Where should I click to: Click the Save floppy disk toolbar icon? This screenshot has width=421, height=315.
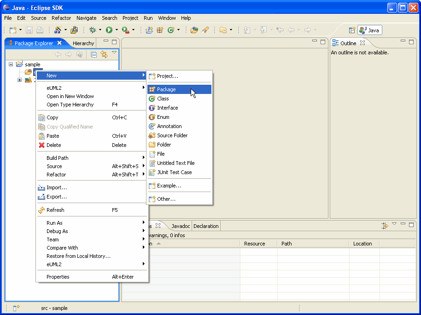click(x=29, y=30)
